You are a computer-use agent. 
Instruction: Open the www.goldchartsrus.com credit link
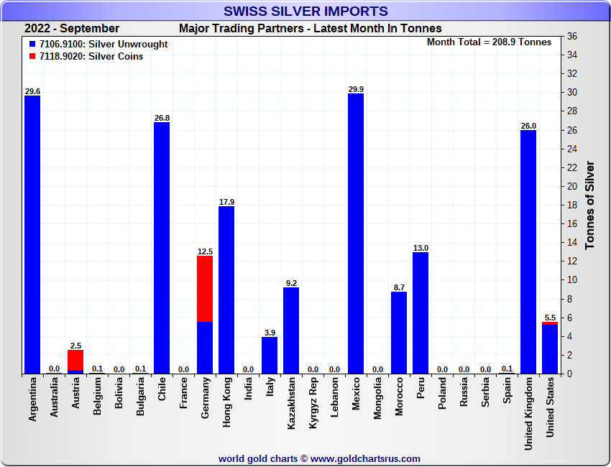pyautogui.click(x=365, y=459)
